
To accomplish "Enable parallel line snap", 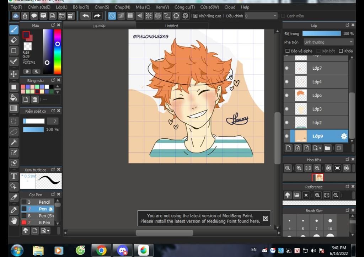I will coord(121,16).
